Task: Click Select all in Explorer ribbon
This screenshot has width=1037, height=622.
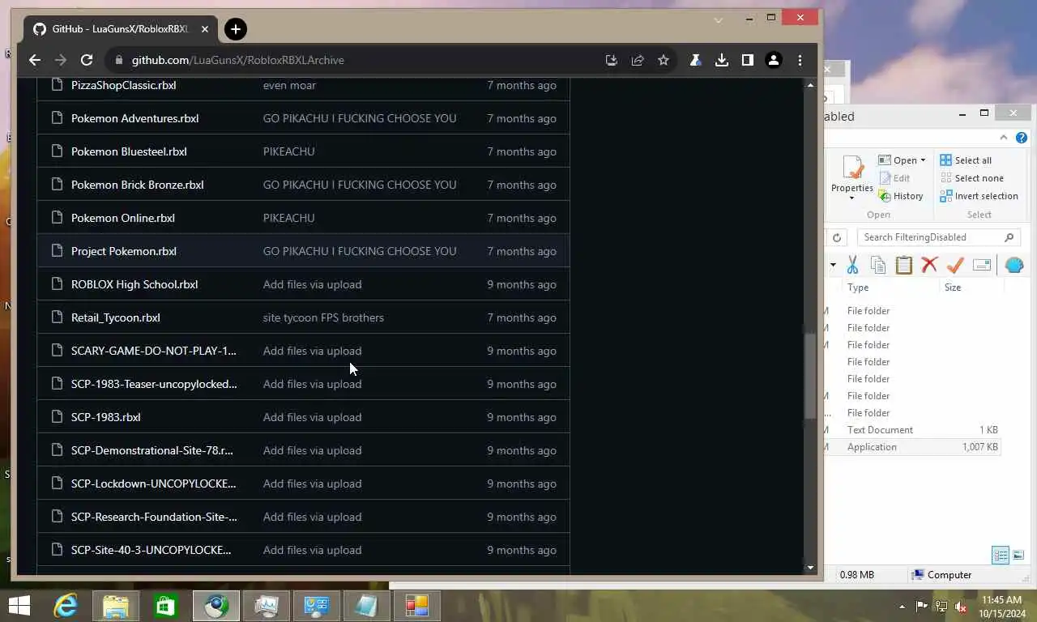Action: (x=966, y=160)
